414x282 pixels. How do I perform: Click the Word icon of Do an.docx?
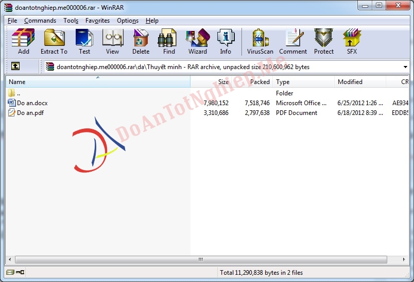point(12,103)
